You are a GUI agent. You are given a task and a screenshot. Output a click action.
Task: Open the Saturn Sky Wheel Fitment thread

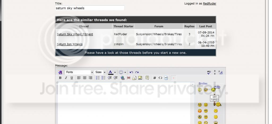click(75, 34)
